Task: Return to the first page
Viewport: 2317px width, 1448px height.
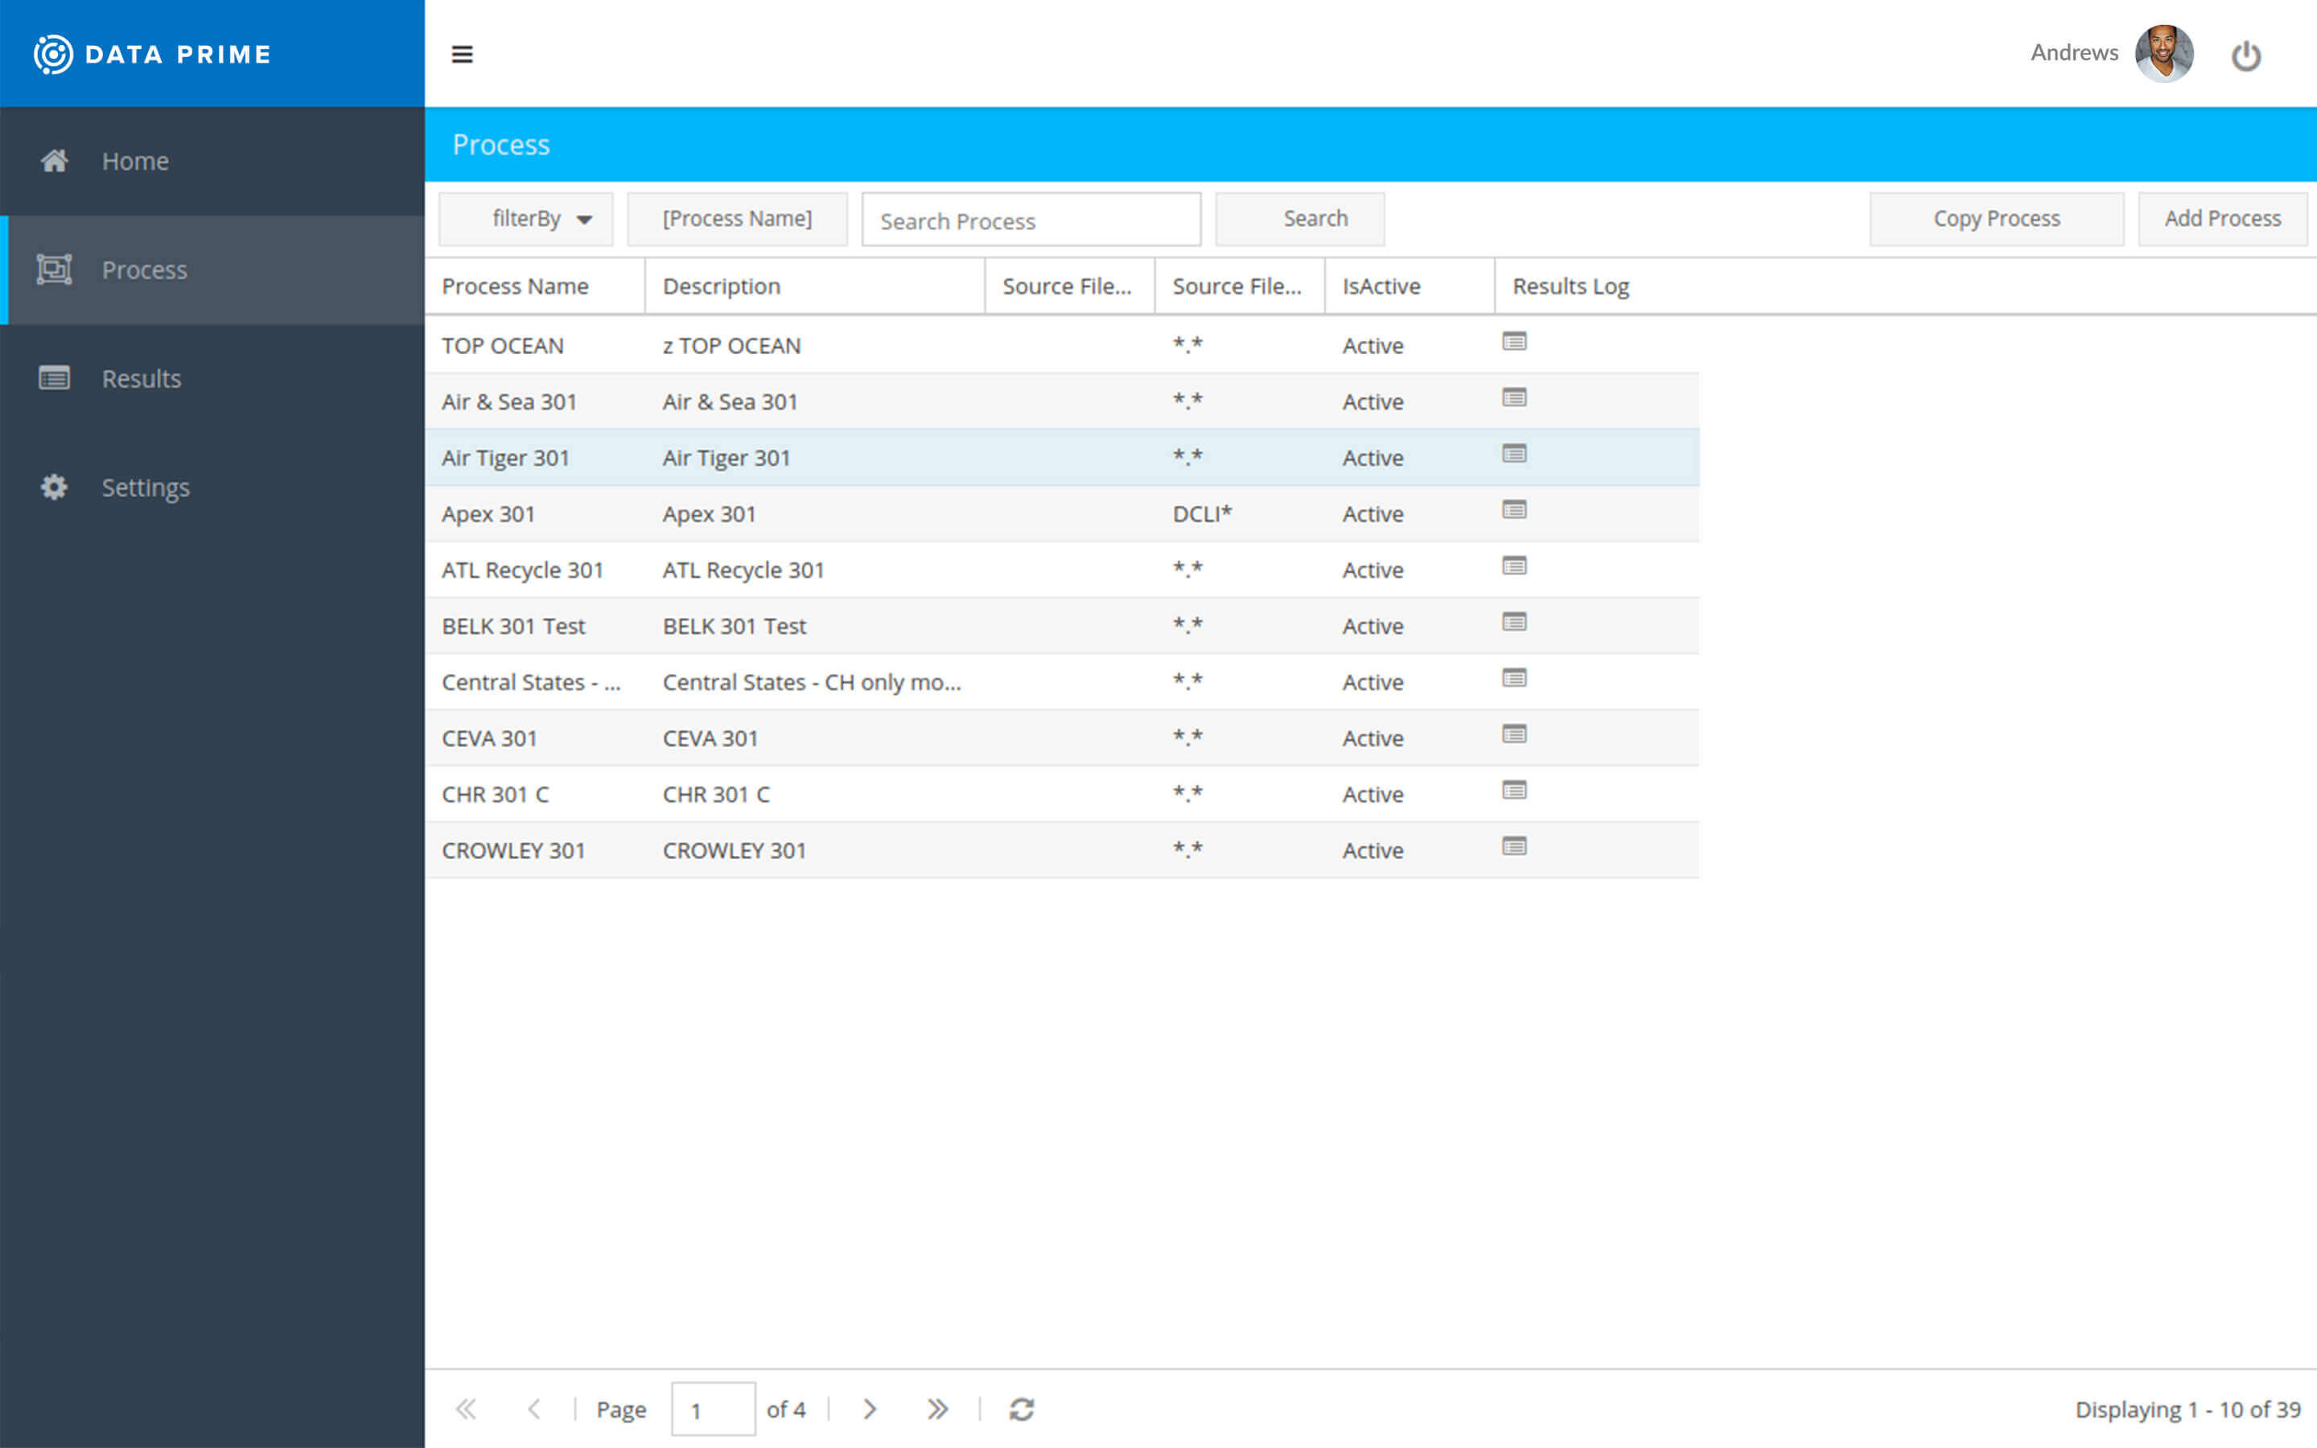Action: (467, 1408)
